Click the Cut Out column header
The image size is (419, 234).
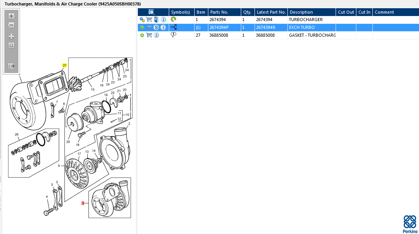click(x=346, y=12)
